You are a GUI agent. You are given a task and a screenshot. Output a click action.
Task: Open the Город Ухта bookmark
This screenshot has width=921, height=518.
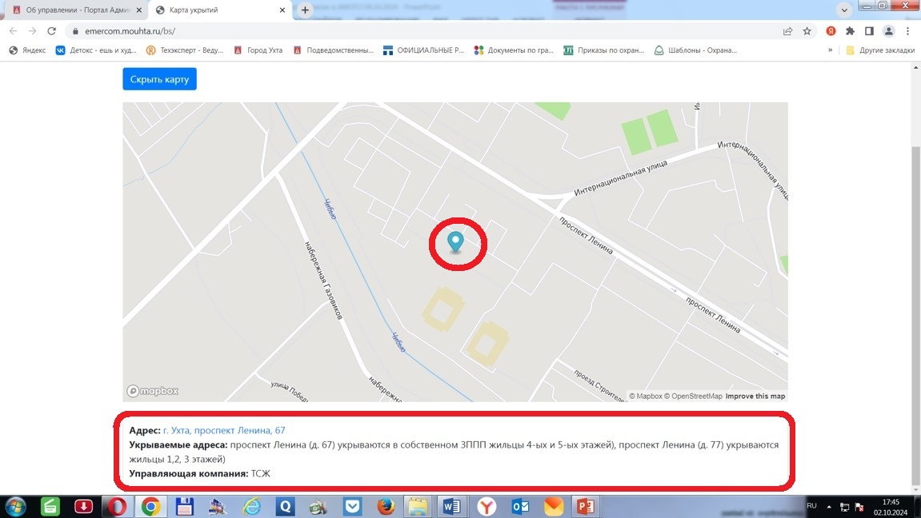(x=258, y=50)
